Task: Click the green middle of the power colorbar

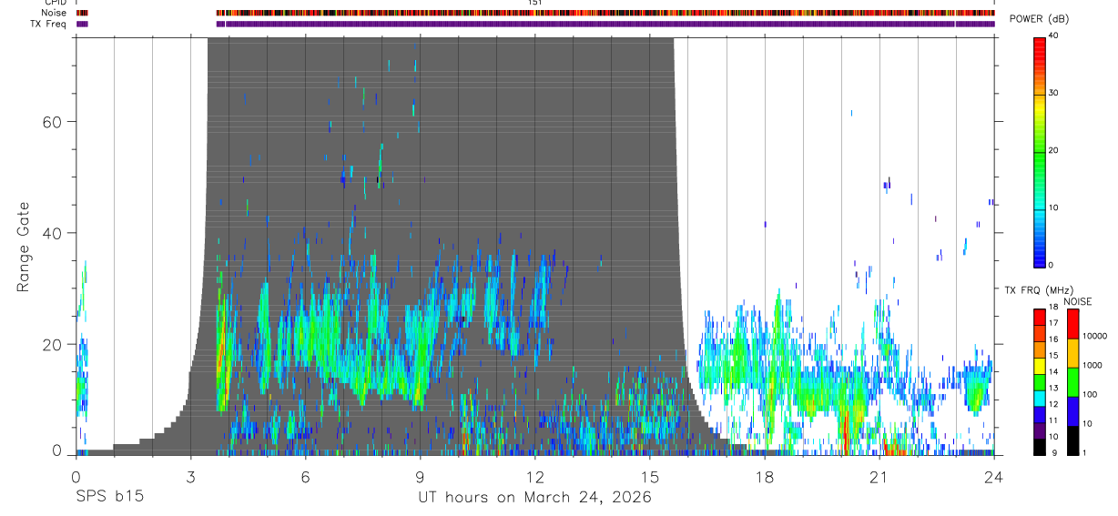Action: 1040,151
